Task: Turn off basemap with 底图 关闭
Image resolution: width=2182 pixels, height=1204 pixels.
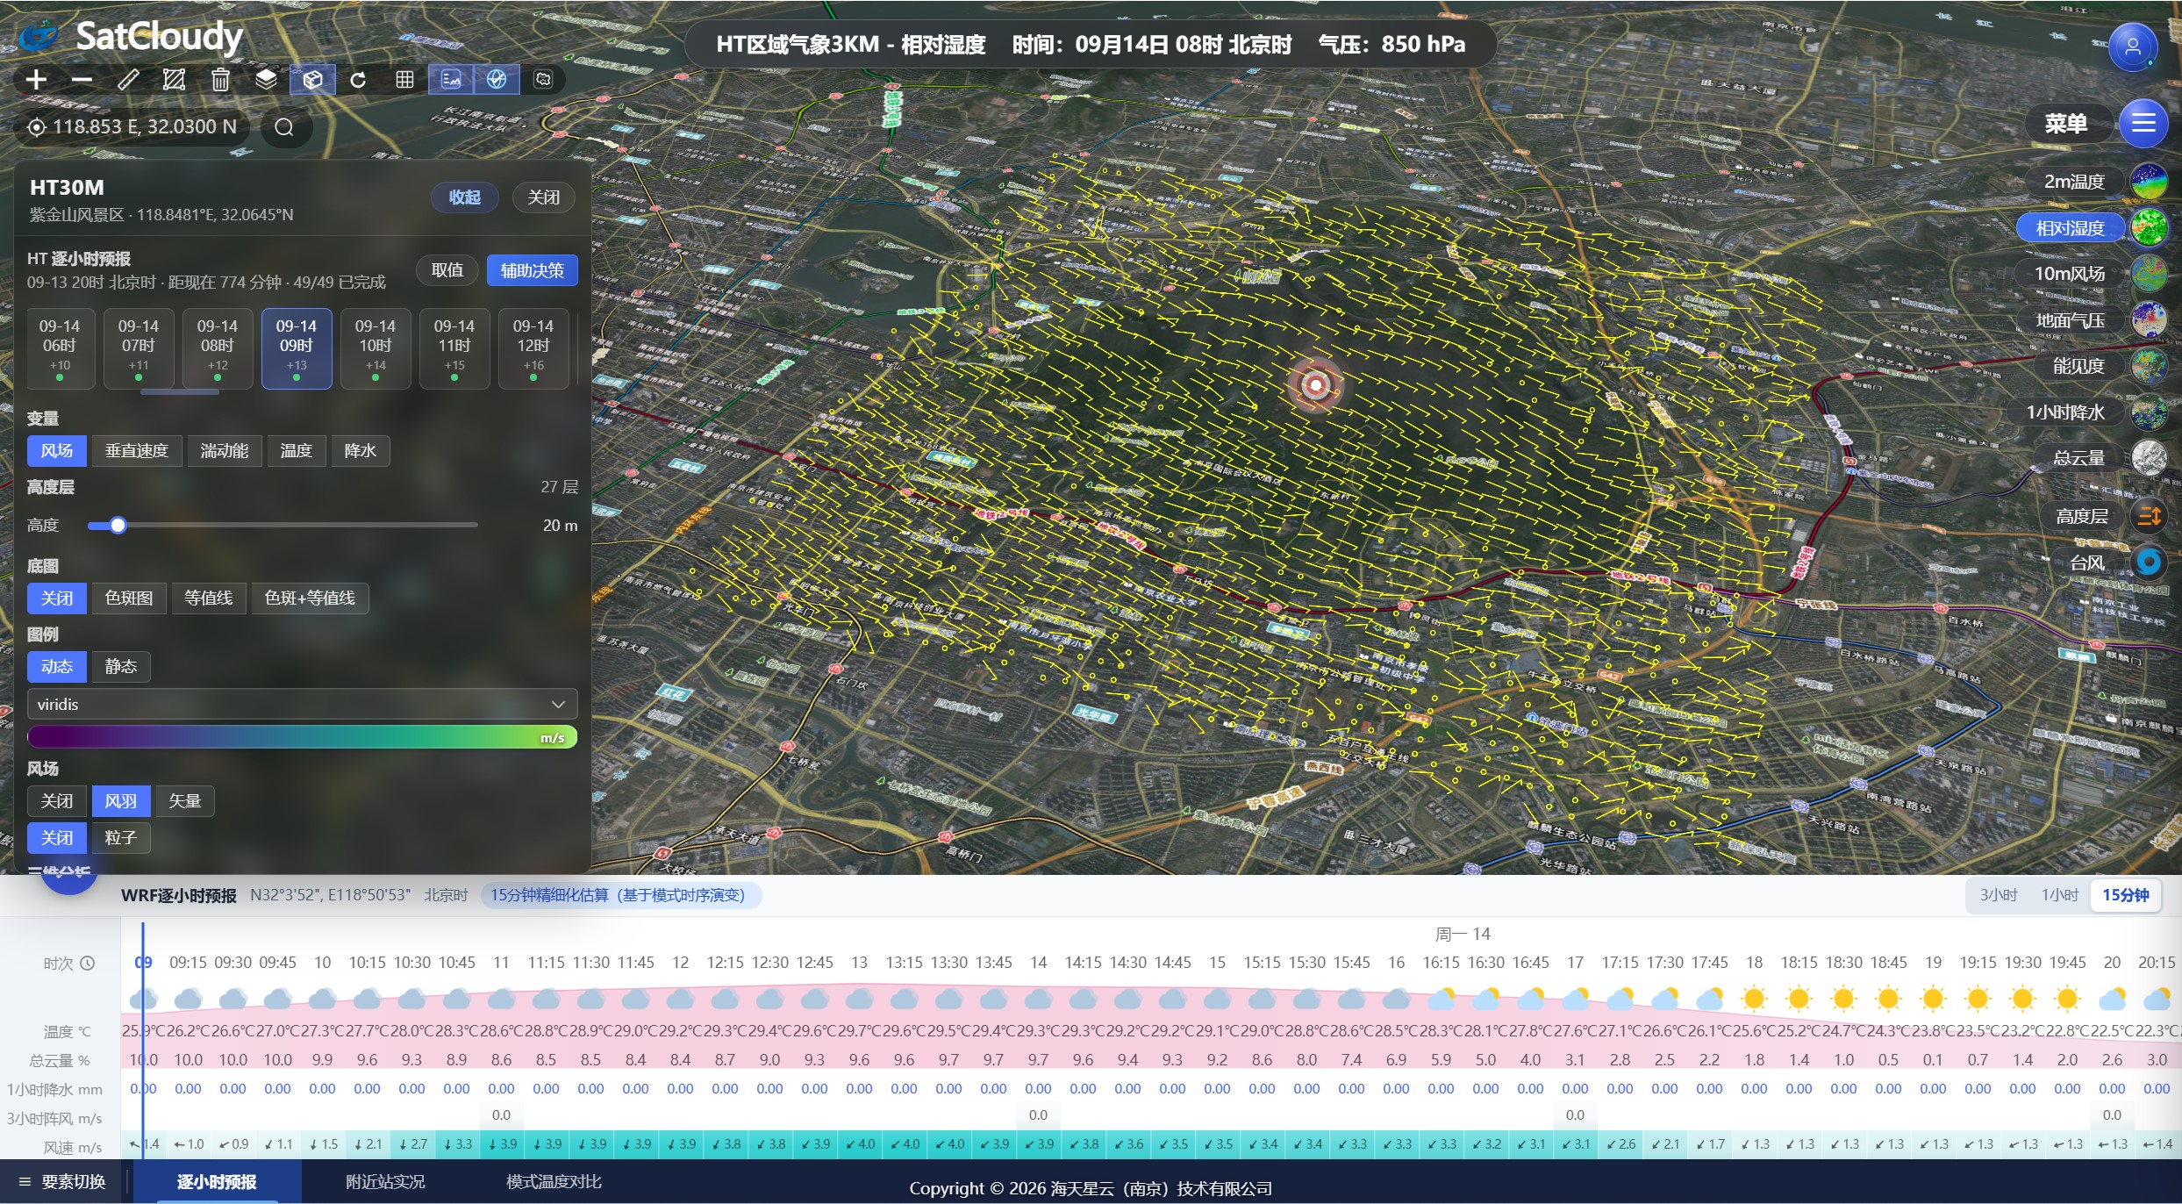Action: (x=57, y=598)
